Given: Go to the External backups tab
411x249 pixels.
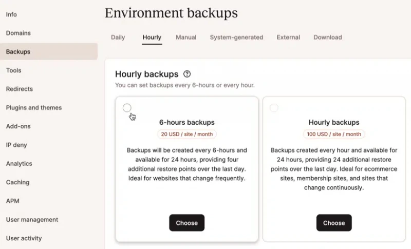Looking at the screenshot, I should click(x=288, y=37).
